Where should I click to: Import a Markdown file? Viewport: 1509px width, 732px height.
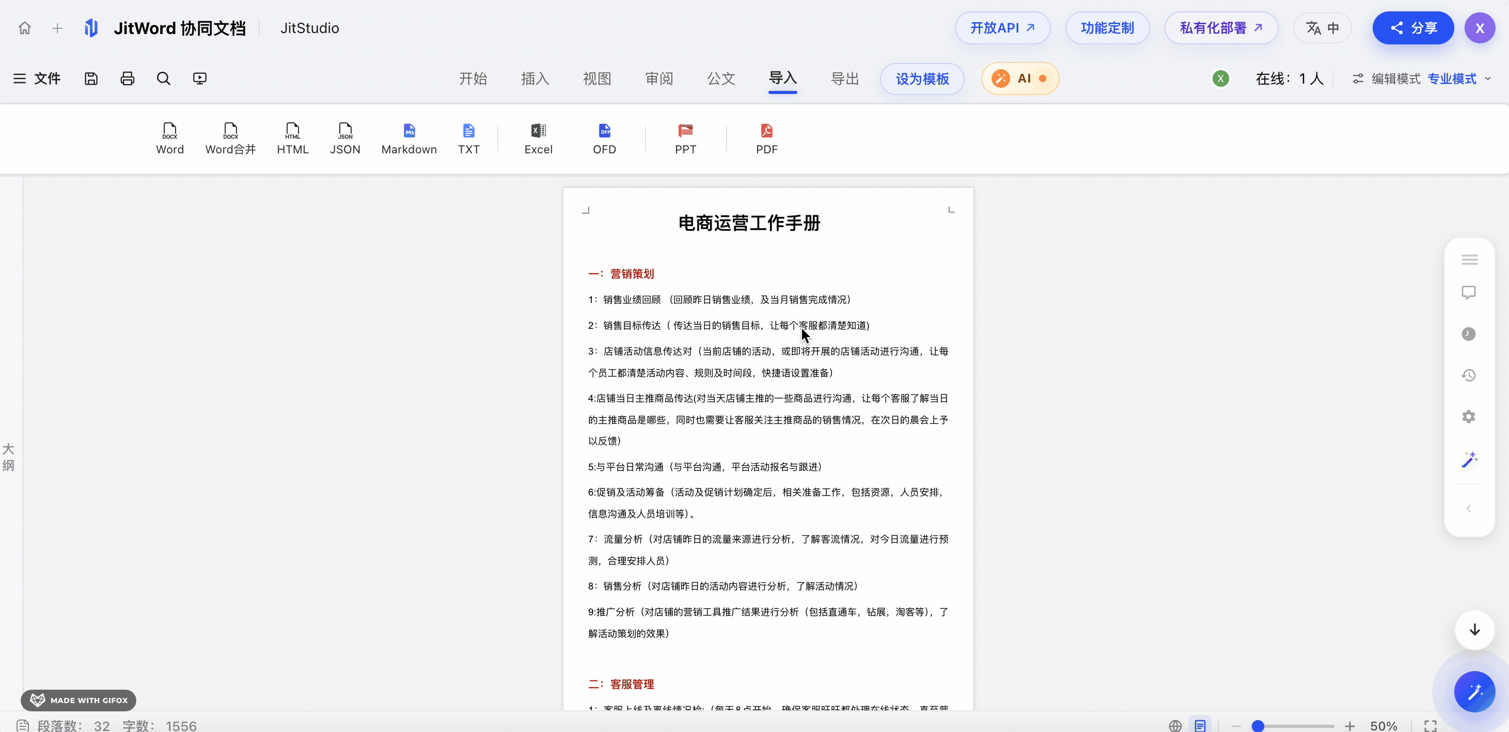tap(409, 139)
